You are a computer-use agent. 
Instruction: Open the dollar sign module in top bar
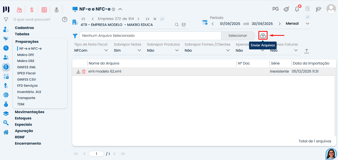point(32,10)
